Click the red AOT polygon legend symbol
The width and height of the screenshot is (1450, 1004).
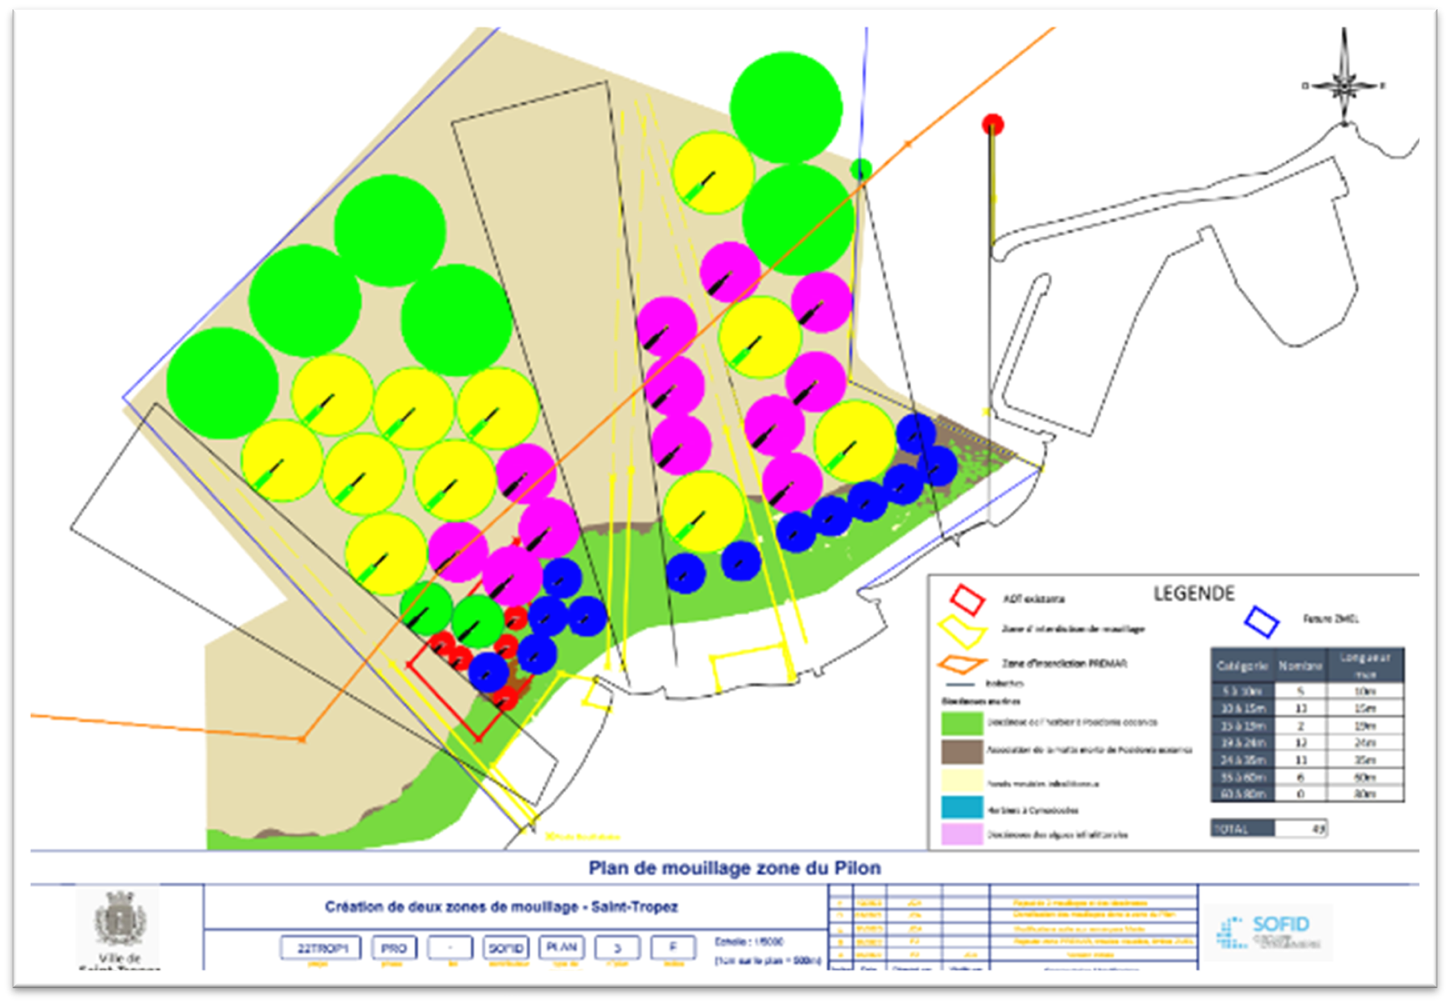pyautogui.click(x=966, y=599)
